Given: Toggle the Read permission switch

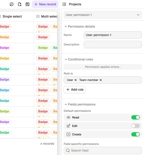Looking at the screenshot, I should [136, 117].
